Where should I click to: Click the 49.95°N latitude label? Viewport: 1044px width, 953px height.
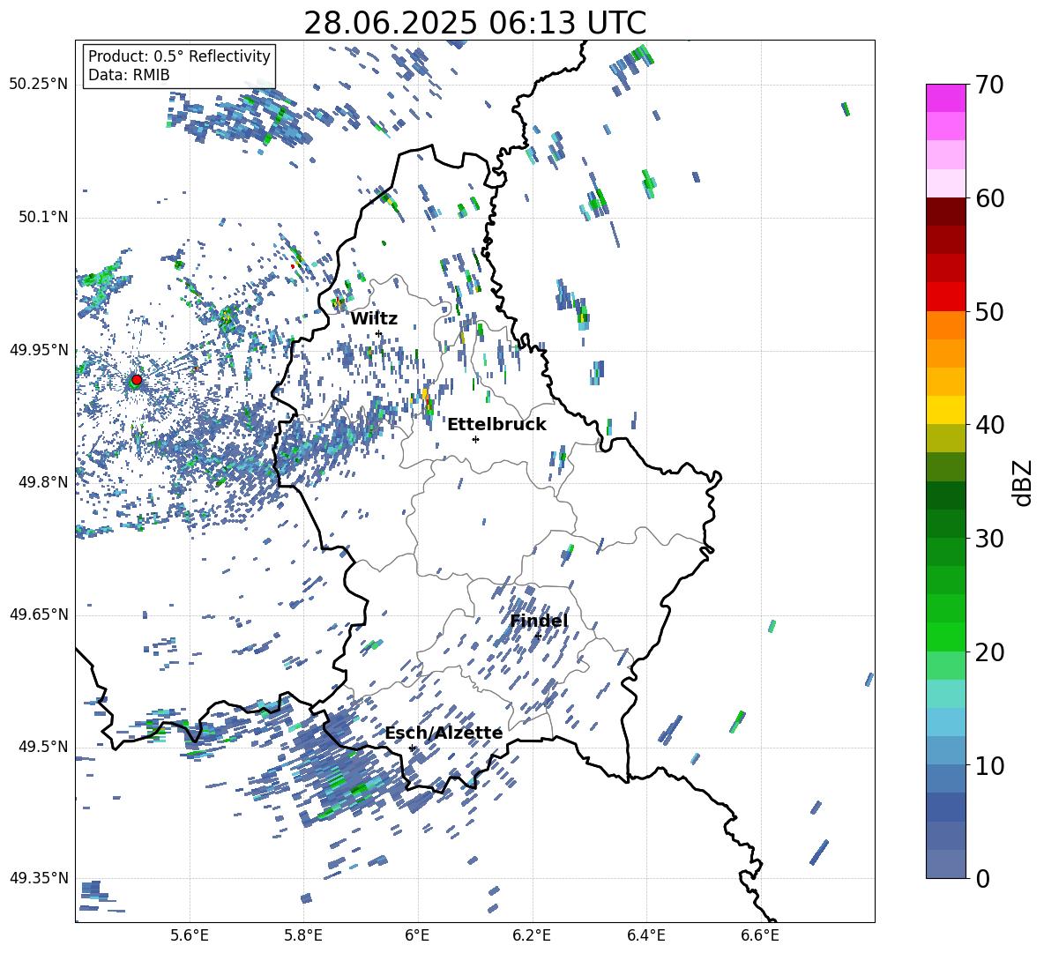[38, 349]
